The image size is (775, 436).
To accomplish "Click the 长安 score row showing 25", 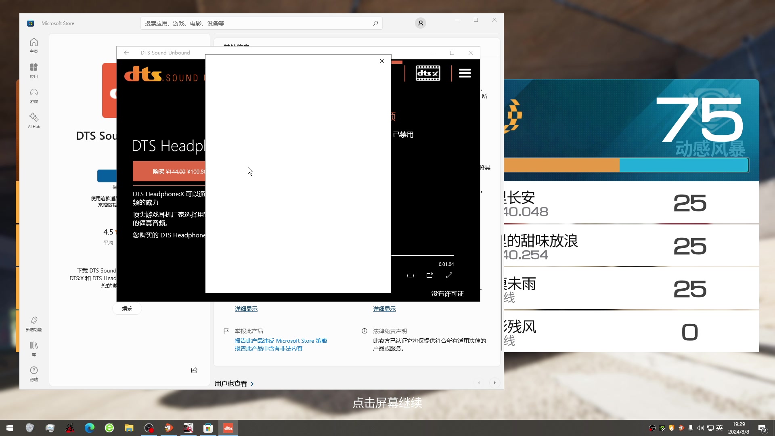I will pos(632,203).
